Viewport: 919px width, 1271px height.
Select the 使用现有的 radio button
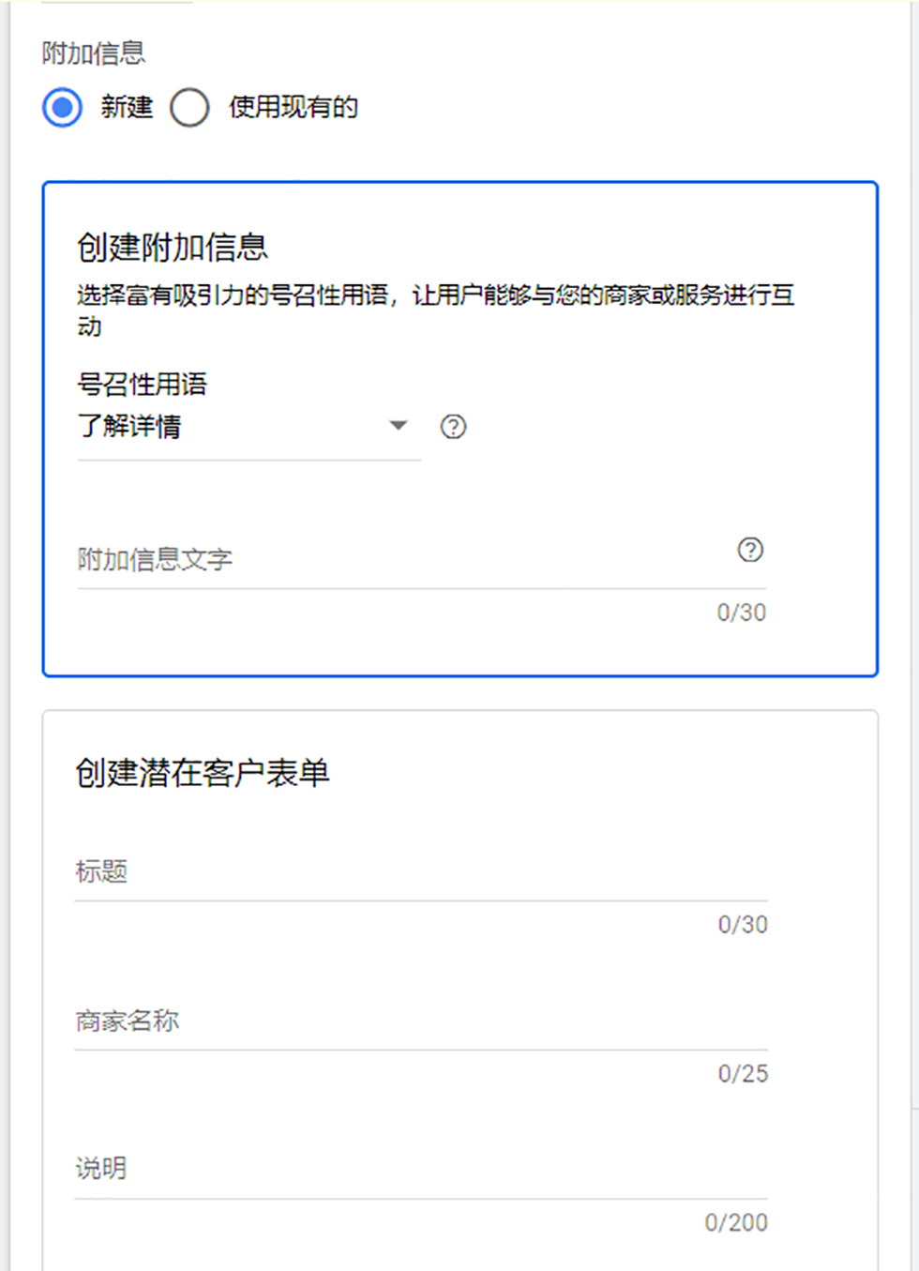(x=189, y=108)
